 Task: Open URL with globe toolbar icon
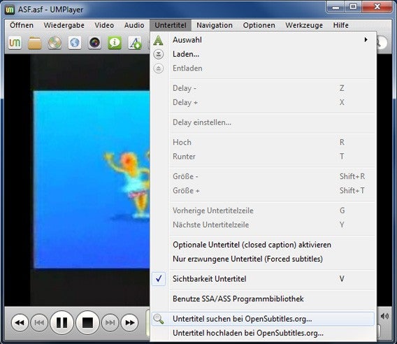(x=75, y=43)
